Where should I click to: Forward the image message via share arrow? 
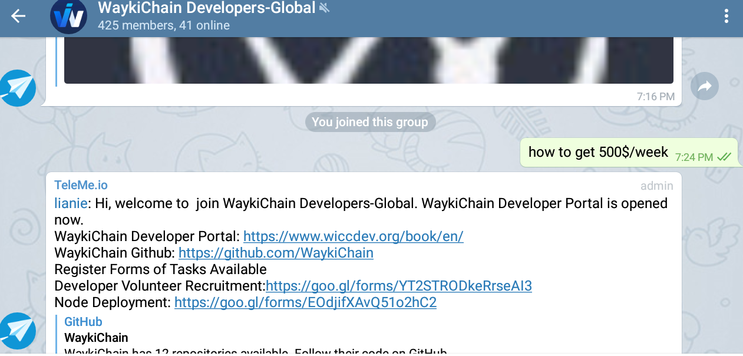click(705, 87)
